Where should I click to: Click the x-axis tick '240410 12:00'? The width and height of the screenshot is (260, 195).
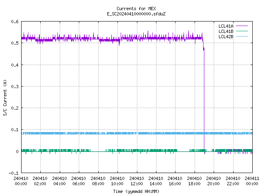pos(136,181)
